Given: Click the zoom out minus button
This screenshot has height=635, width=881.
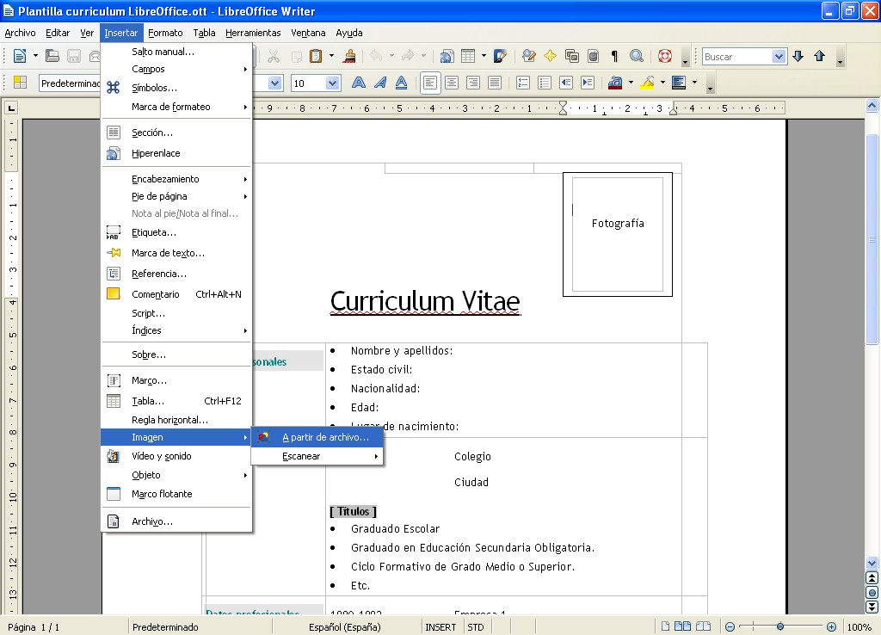Looking at the screenshot, I should pyautogui.click(x=730, y=626).
